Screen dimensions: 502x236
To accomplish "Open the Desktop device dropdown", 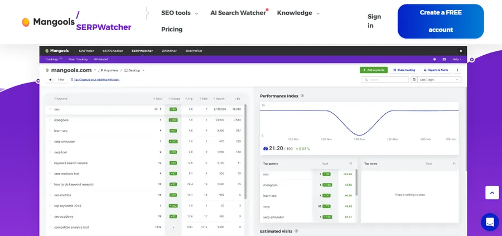I will coord(134,70).
